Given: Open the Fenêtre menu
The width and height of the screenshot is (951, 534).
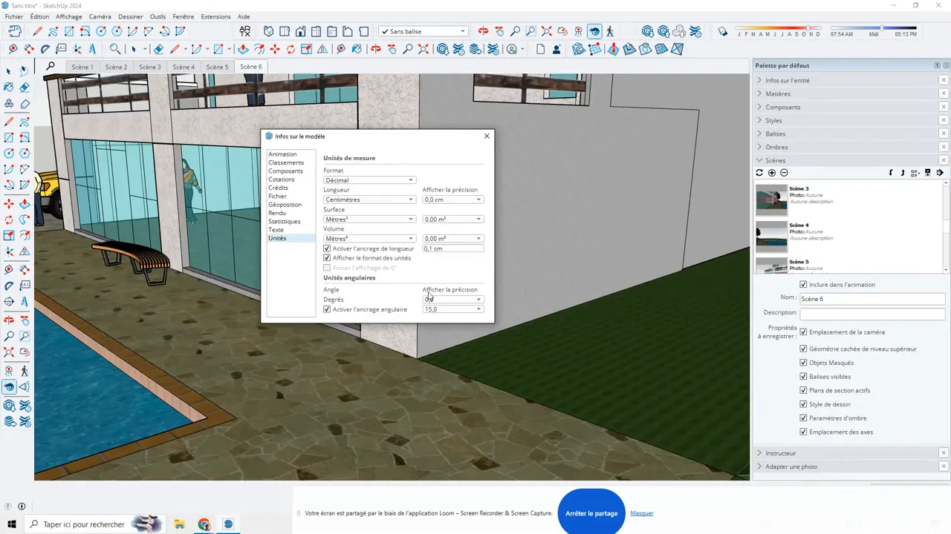Looking at the screenshot, I should 183,16.
